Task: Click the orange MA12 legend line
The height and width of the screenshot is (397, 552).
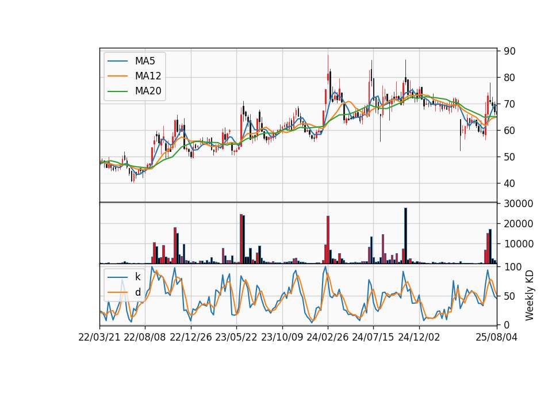Action: [x=117, y=76]
